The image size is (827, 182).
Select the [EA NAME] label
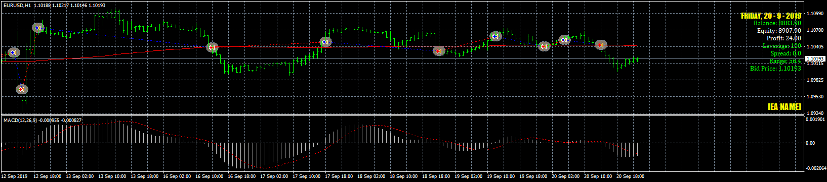[784, 107]
